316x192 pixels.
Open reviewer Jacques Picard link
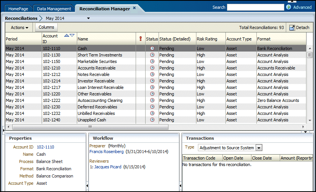[107, 167]
